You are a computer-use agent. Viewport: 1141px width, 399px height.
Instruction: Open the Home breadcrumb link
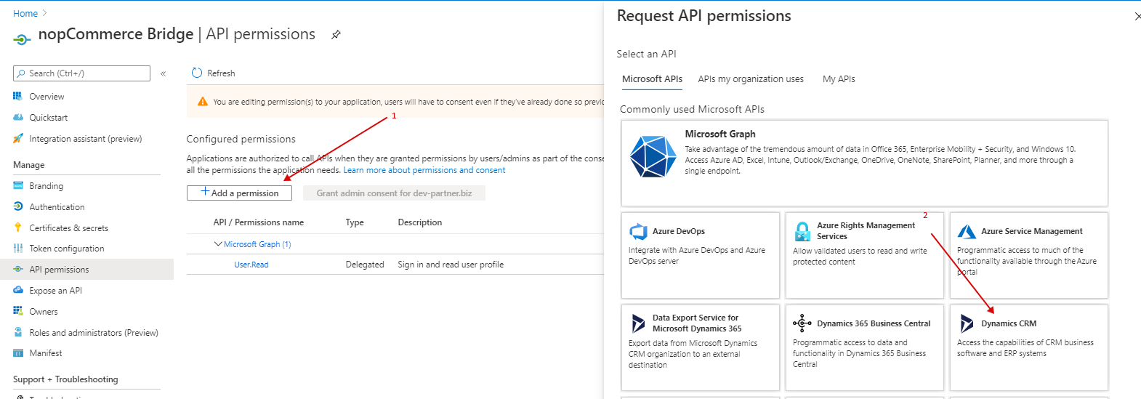click(x=25, y=13)
